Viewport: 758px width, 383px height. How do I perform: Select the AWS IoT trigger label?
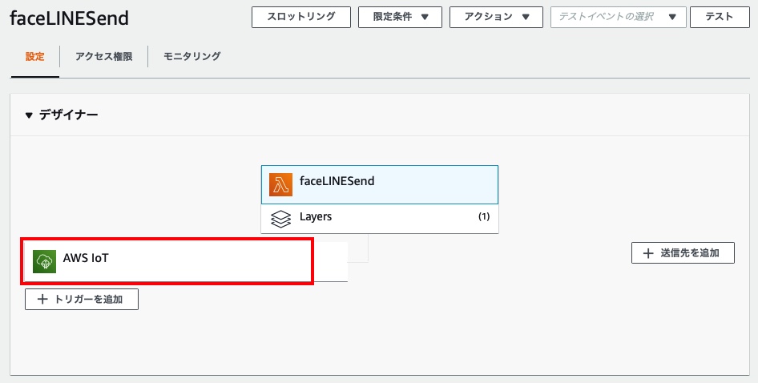coord(84,259)
